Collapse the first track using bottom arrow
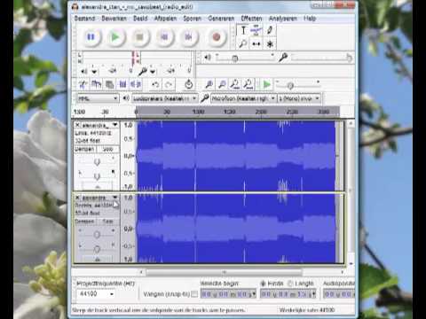 pos(98,187)
